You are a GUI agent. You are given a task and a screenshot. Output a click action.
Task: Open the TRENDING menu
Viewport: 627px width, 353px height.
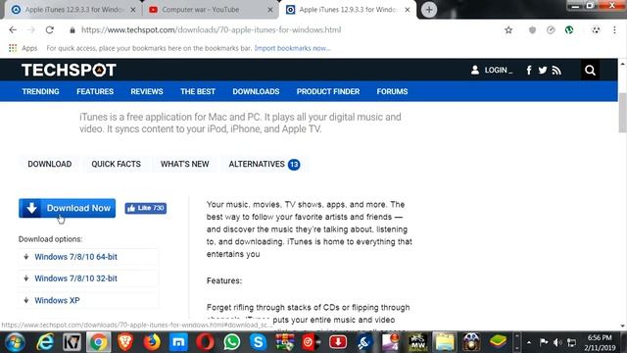point(41,91)
